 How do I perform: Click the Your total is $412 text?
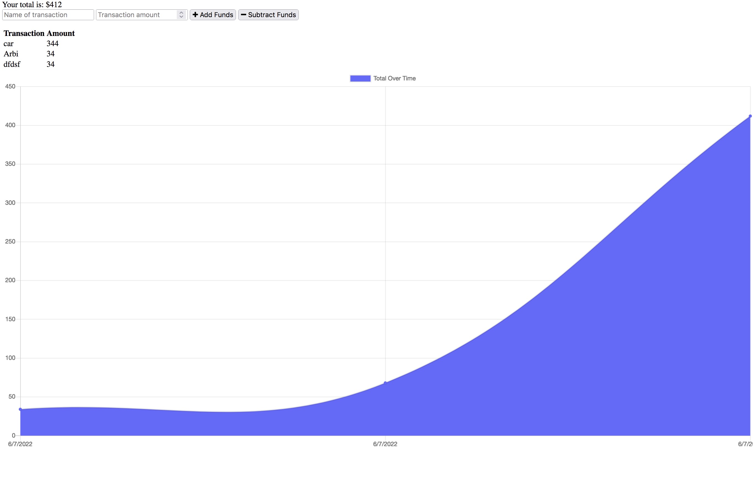coord(32,4)
